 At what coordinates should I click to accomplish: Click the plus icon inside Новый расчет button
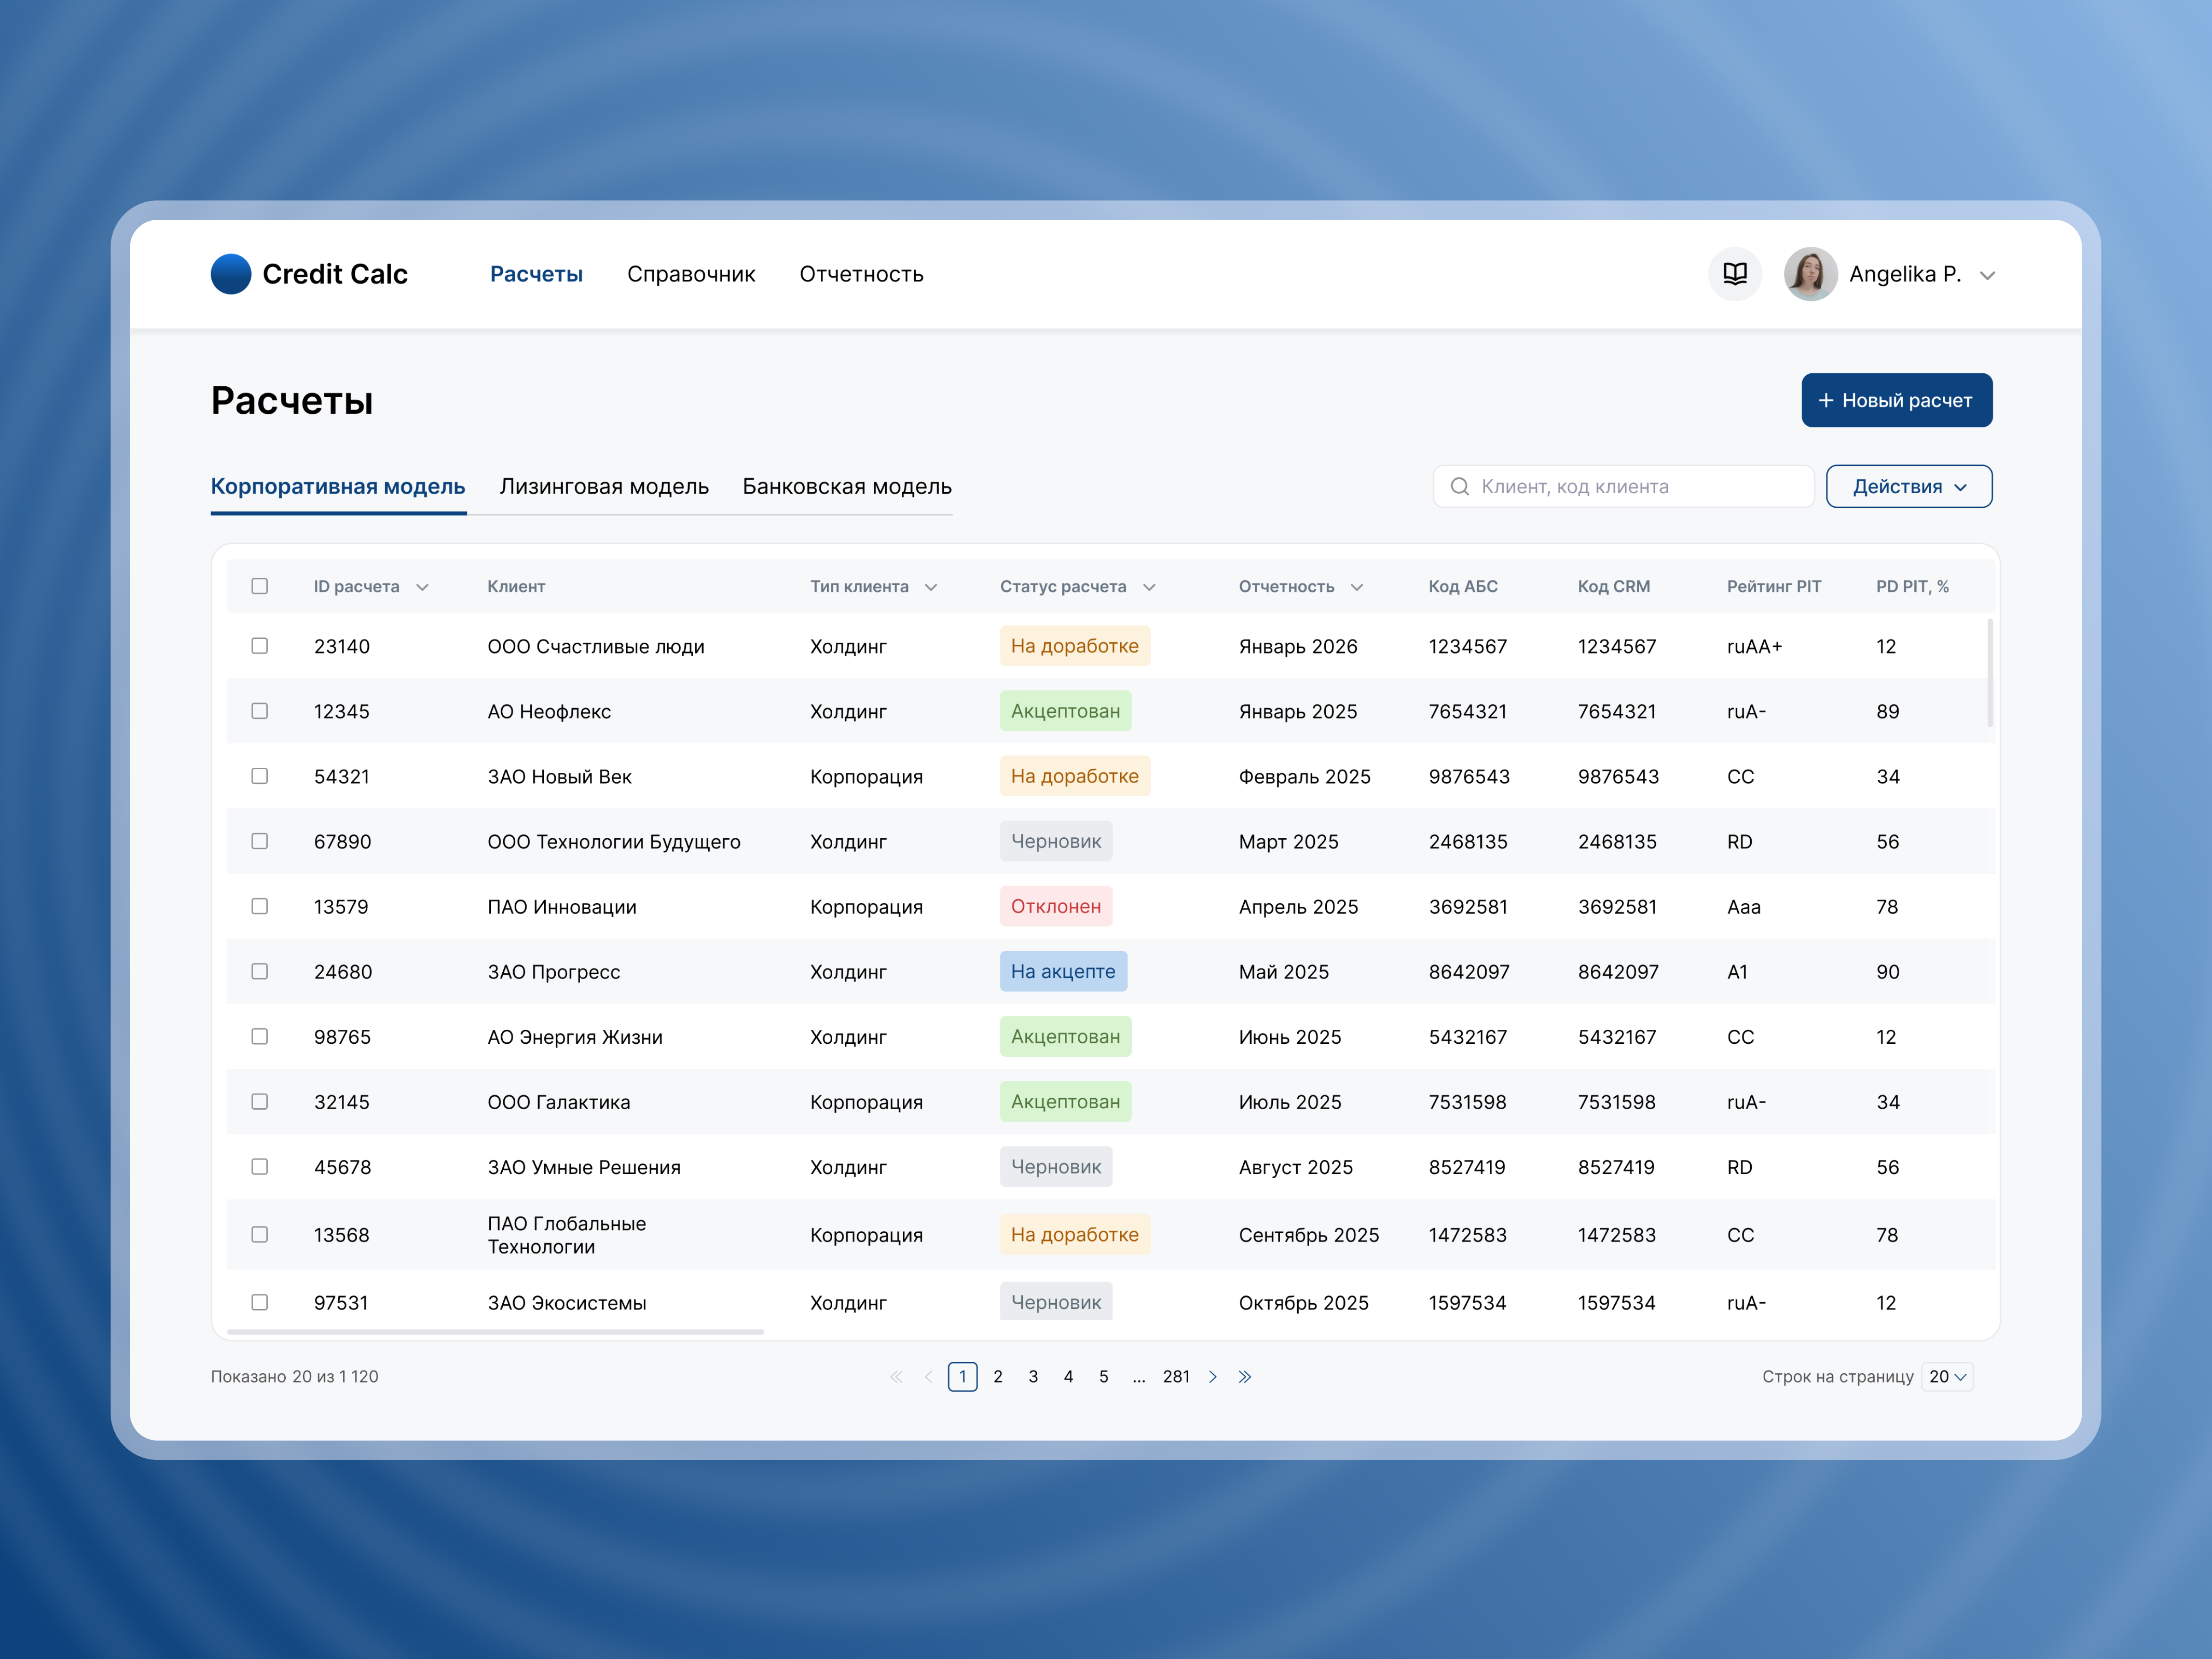(x=1827, y=400)
